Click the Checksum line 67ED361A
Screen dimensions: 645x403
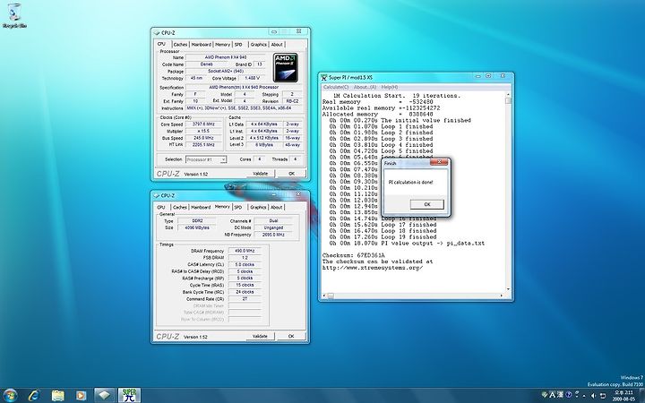click(x=353, y=255)
